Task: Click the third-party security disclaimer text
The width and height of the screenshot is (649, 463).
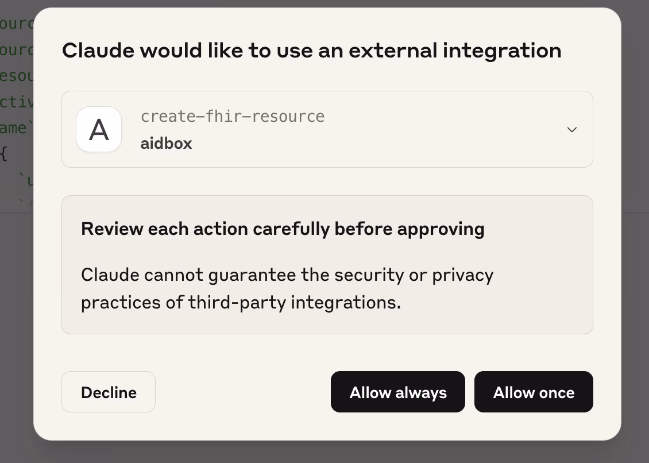Action: click(x=287, y=288)
